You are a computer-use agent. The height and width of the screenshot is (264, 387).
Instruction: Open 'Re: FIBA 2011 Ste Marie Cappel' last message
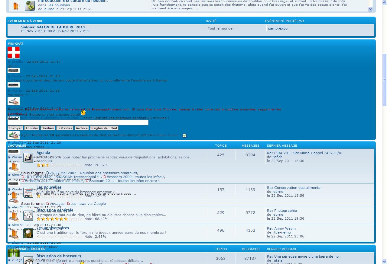pyautogui.click(x=305, y=153)
